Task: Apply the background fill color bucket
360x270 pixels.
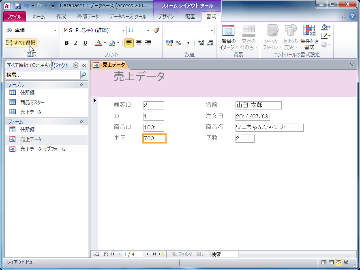Action: tap(112, 43)
